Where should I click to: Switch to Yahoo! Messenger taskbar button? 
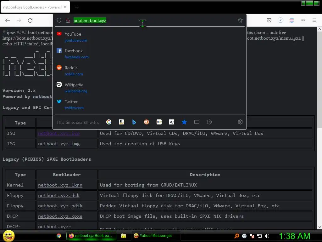tap(156, 236)
